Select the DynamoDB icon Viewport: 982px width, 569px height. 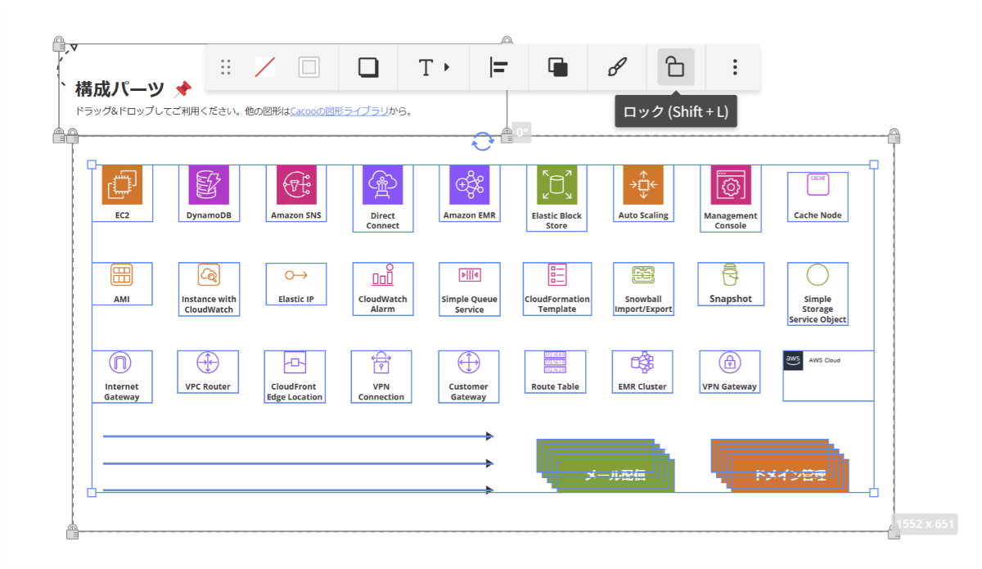click(x=209, y=185)
